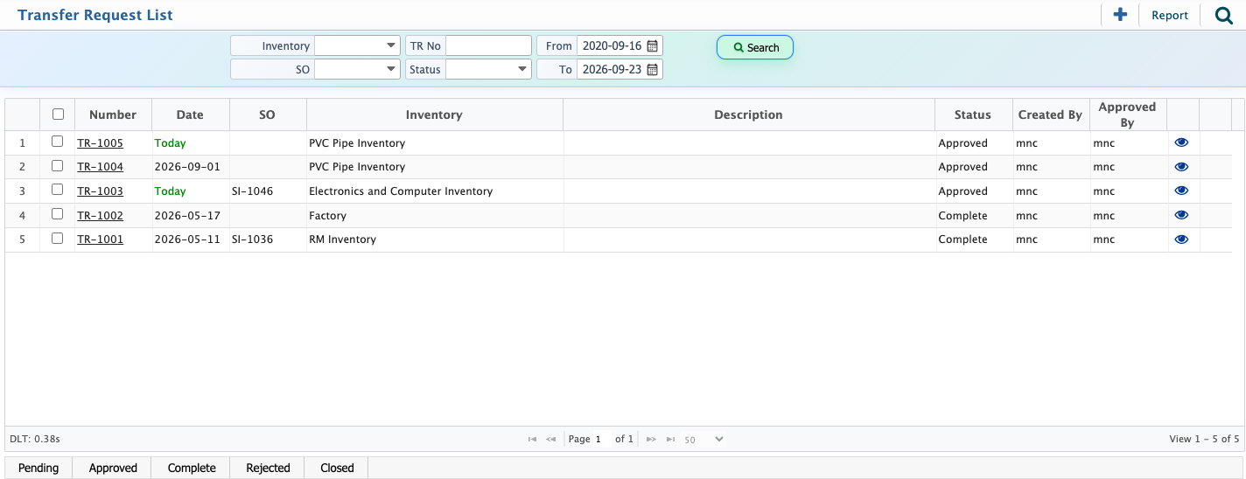
Task: Sort by the Description column header
Action: [748, 115]
